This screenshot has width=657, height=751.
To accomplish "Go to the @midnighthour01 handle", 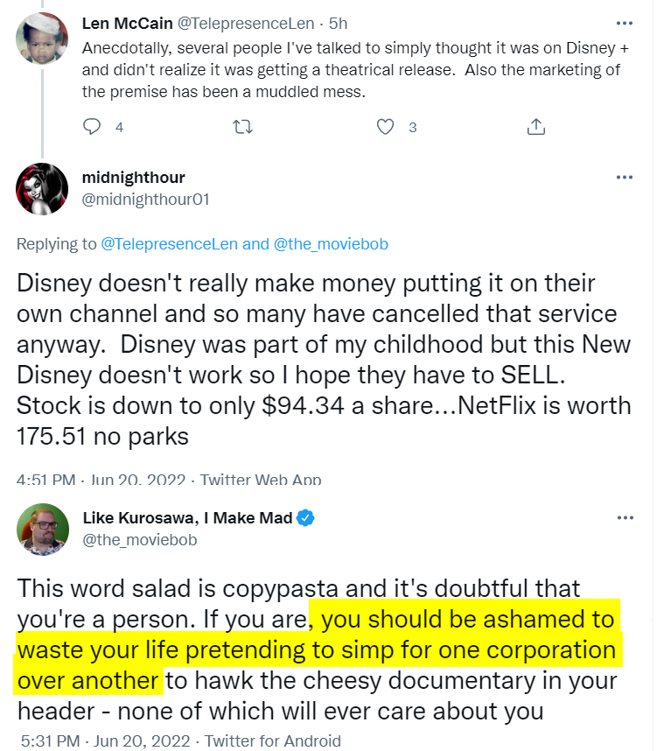I will click(x=145, y=200).
